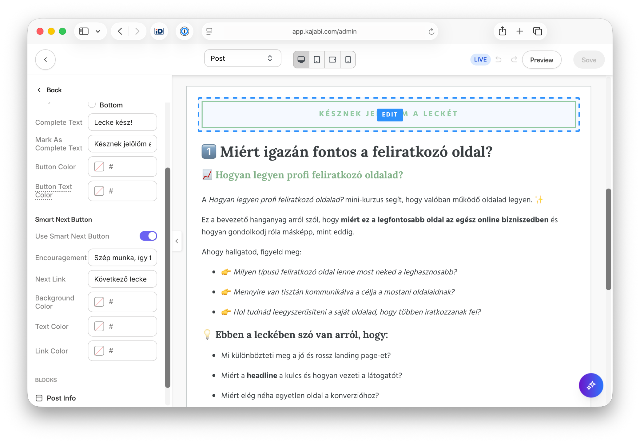Click the undo arrow icon
The image size is (640, 443).
point(499,60)
